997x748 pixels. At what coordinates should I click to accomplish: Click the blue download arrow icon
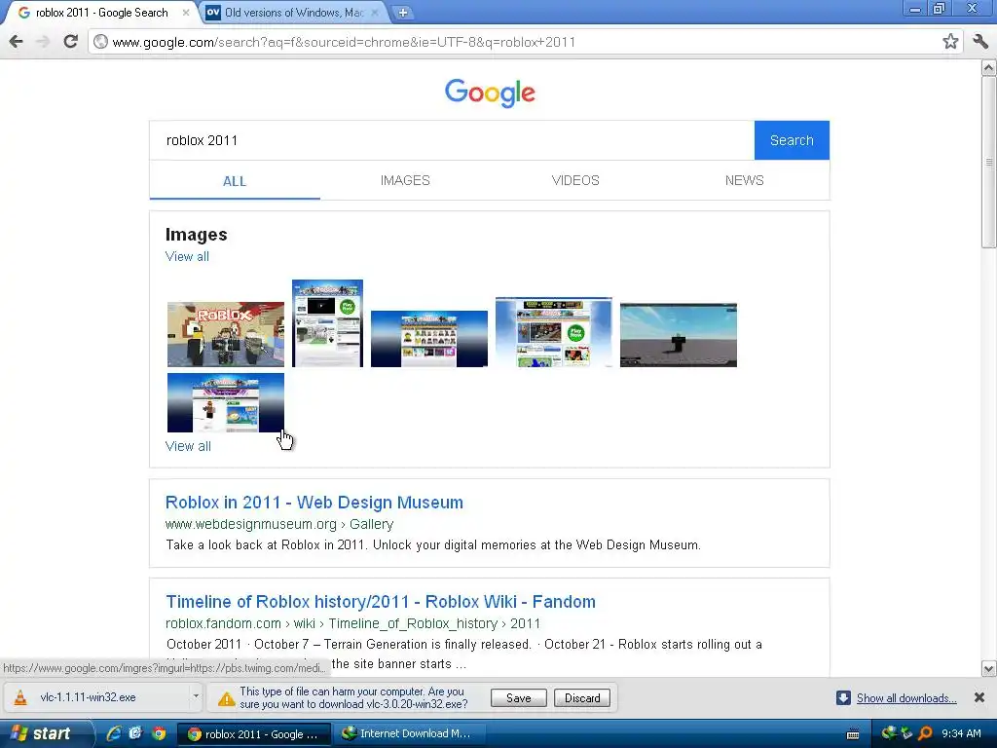[843, 697]
